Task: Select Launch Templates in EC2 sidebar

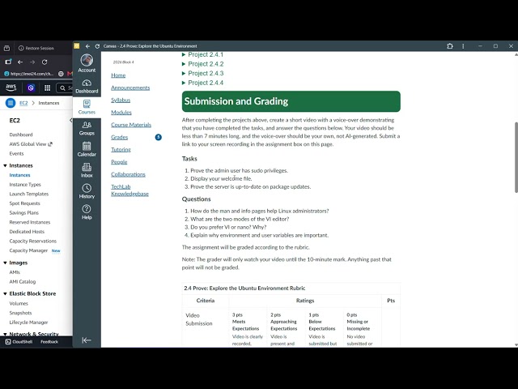Action: pos(29,194)
